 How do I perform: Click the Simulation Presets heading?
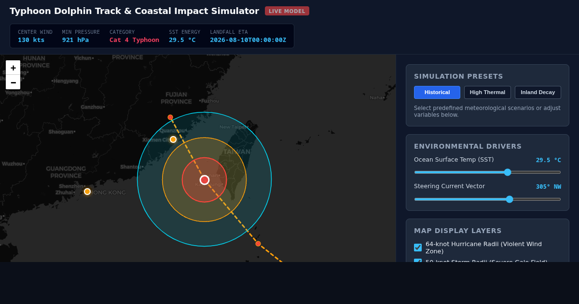pos(458,76)
